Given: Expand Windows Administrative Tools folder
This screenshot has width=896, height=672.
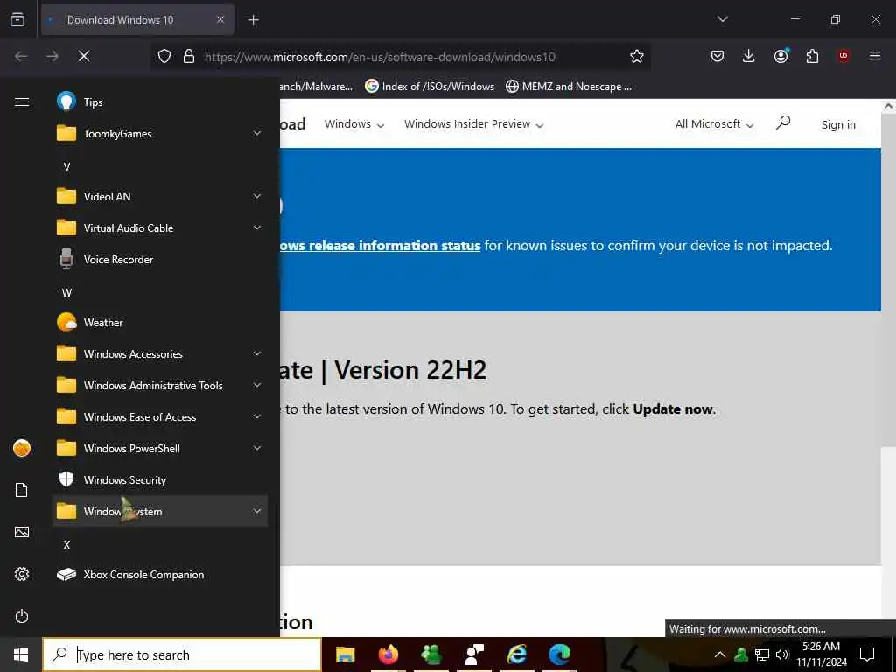Looking at the screenshot, I should (160, 386).
